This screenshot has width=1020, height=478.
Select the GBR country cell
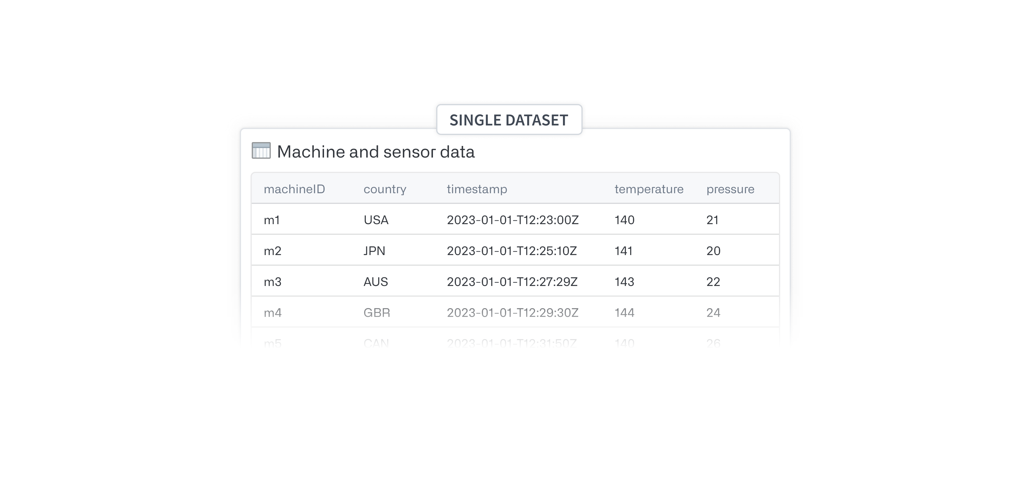coord(377,313)
